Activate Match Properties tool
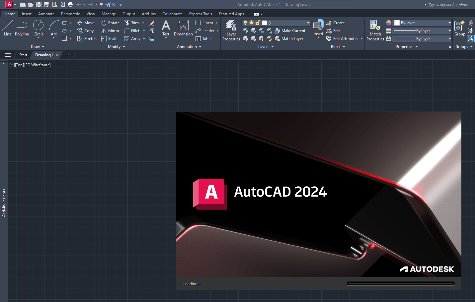 point(375,30)
